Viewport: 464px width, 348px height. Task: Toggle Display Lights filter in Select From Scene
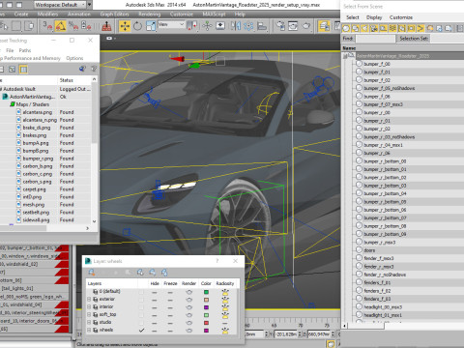pyautogui.click(x=364, y=28)
